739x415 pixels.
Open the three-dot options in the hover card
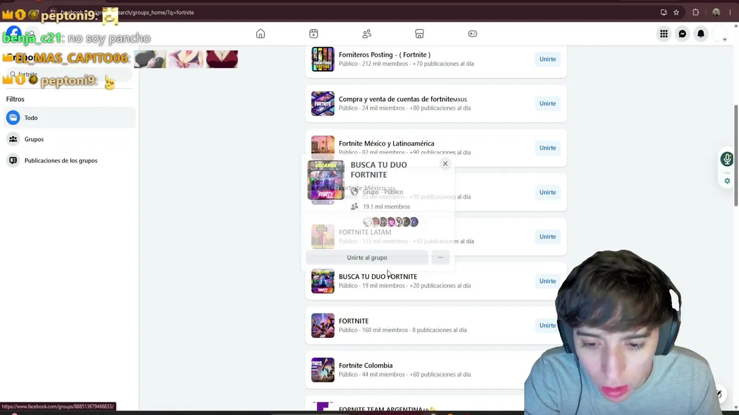441,258
